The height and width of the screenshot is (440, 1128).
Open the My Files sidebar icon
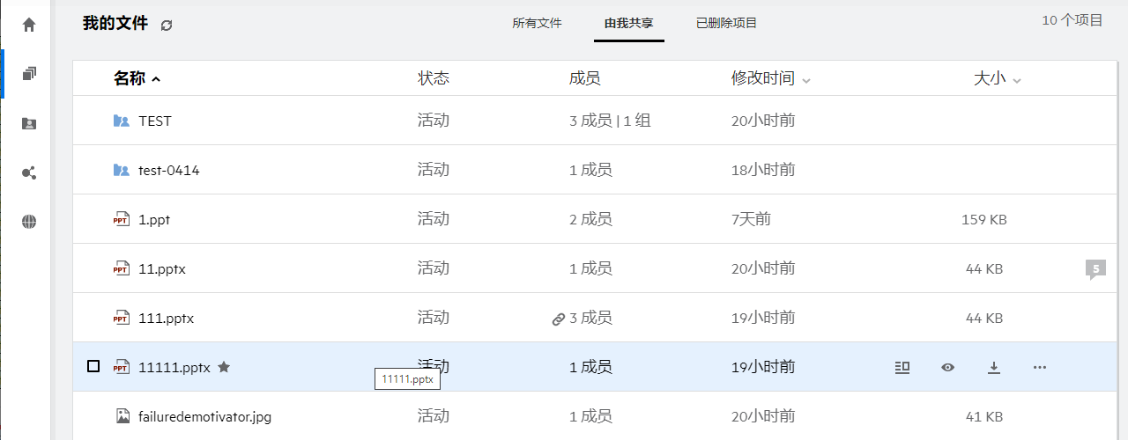click(29, 74)
